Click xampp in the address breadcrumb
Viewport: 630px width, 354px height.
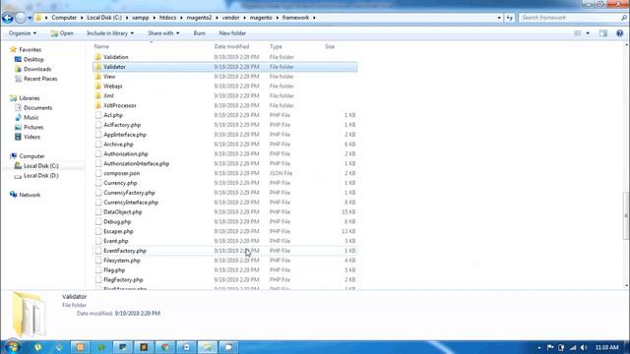pyautogui.click(x=140, y=18)
